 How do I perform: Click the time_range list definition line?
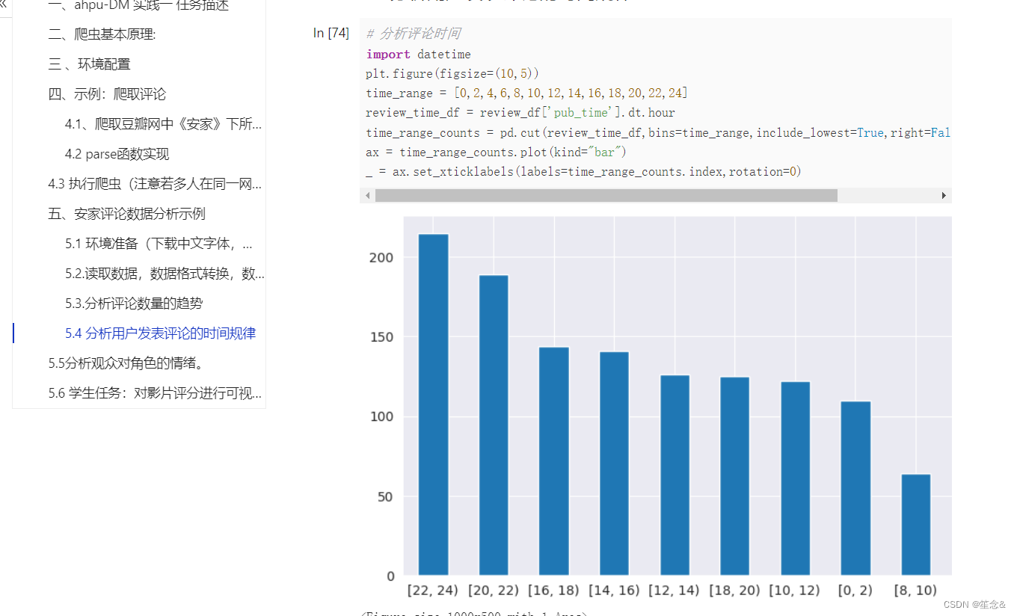526,93
